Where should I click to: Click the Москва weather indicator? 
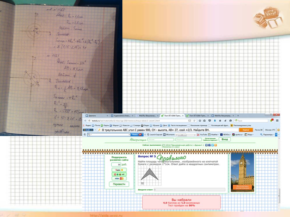point(270,130)
